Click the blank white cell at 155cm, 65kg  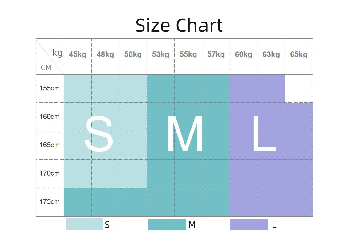point(299,89)
